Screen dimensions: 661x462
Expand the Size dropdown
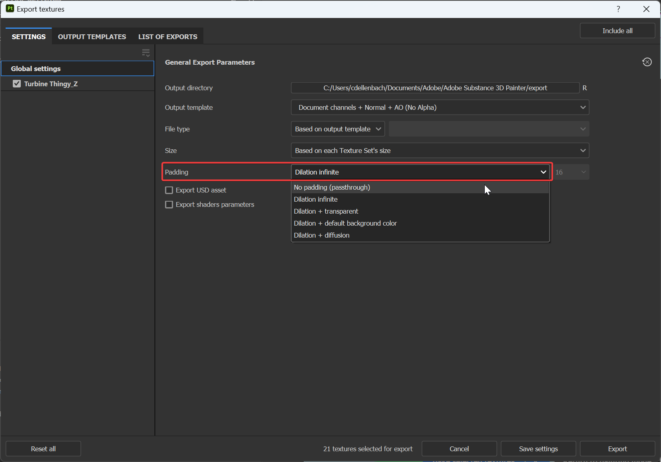[x=440, y=151]
